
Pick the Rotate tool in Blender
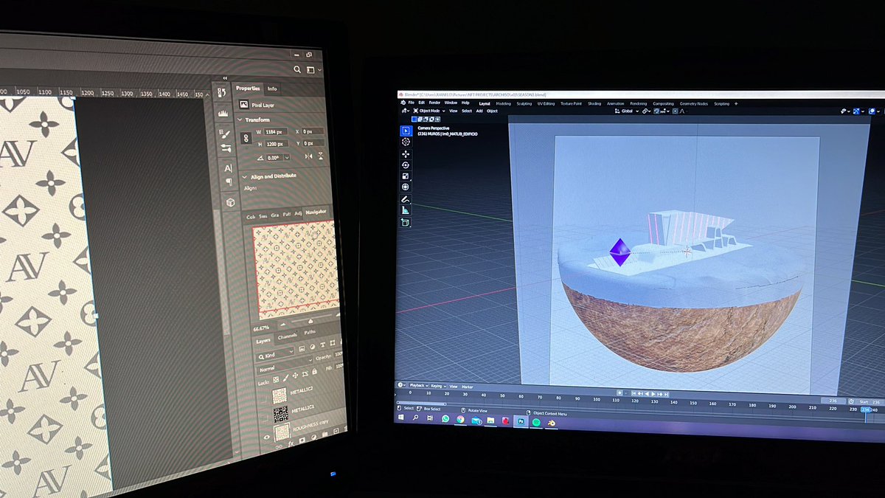406,165
